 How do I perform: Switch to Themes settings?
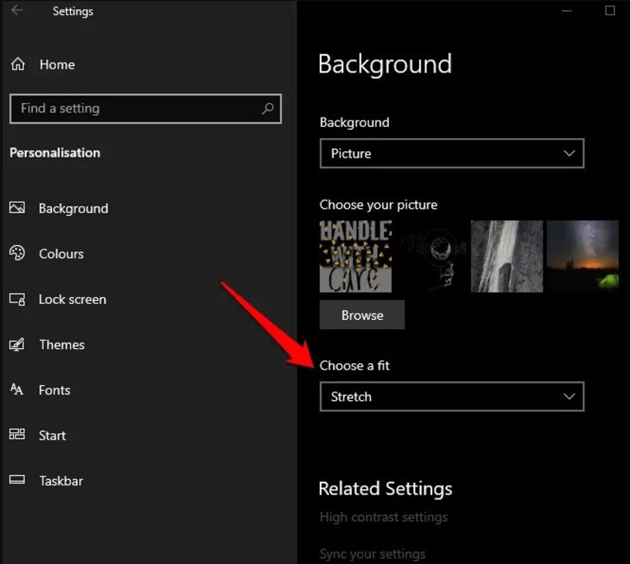62,345
